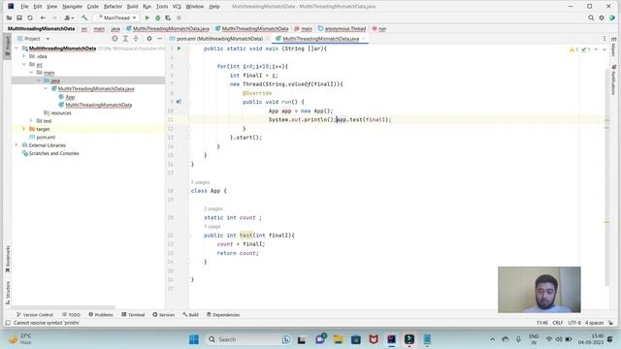Open IDE settings gear at top right

602,17
